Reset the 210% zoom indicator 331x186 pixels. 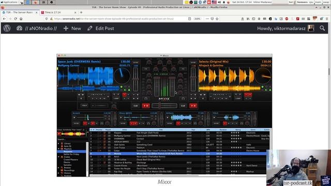(197, 19)
